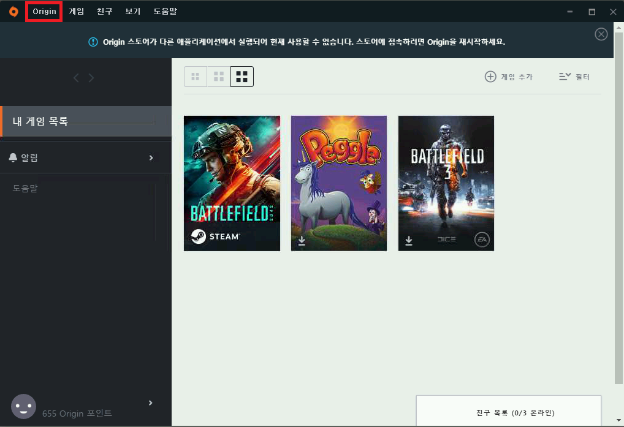Open the Battlefield 3 game tile
624x427 pixels.
[x=446, y=183]
